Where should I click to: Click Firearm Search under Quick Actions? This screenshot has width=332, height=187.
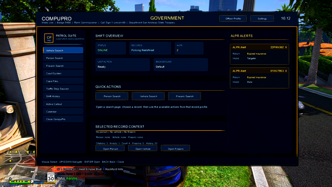(x=184, y=96)
